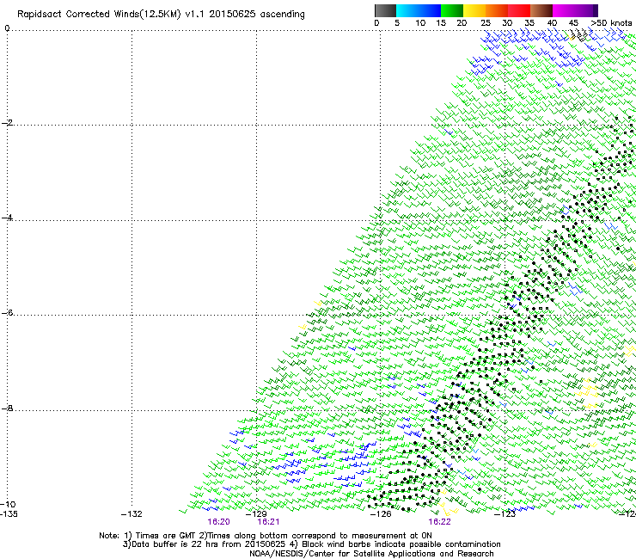Click the '>50 knots' legend label
The height and width of the screenshot is (559, 636).
point(612,23)
